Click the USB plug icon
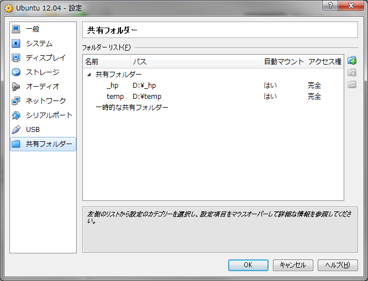Viewport: 368px width, 281px height. (16, 130)
